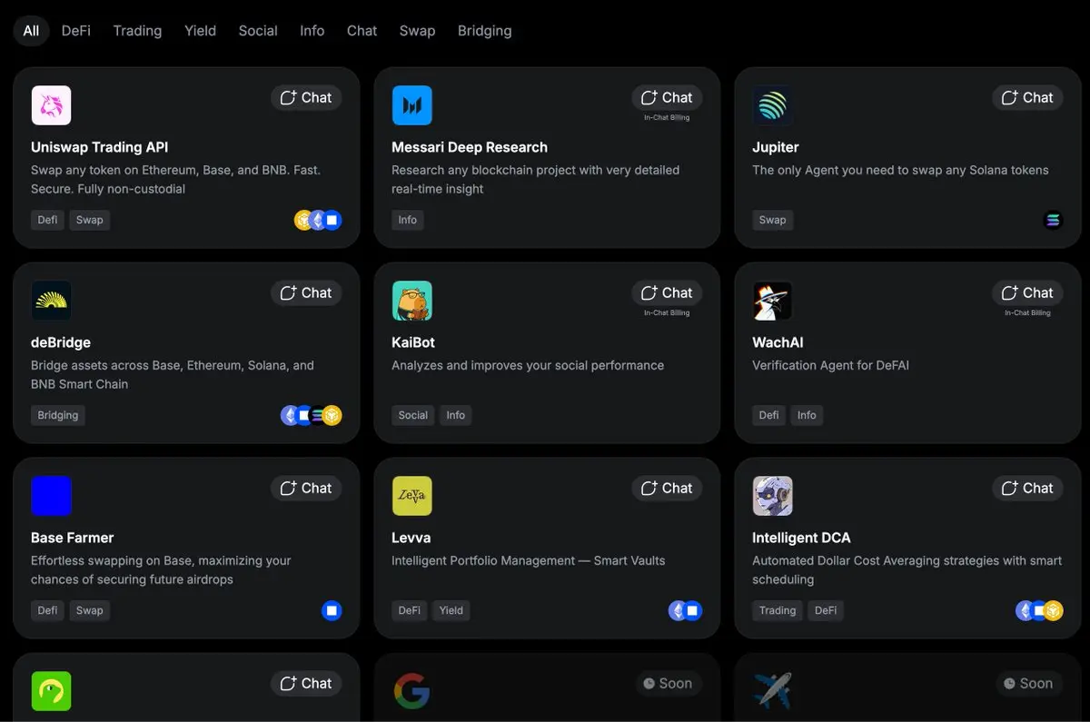
Task: Start Chat with WachAI
Action: tap(1027, 292)
